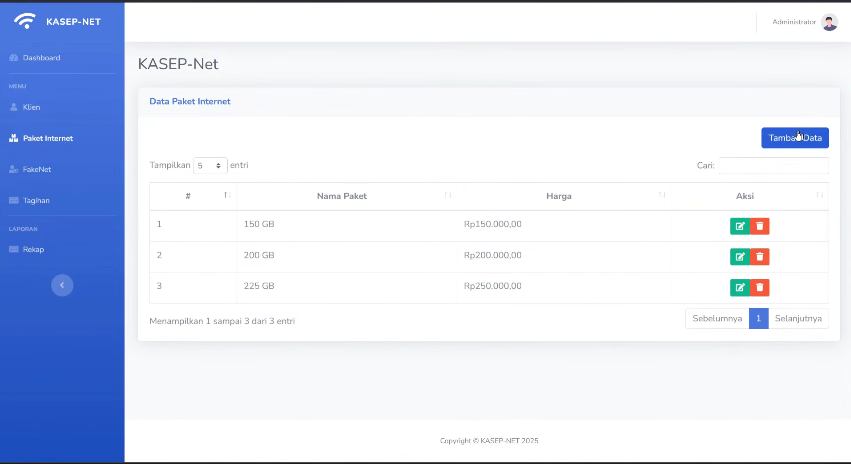Image resolution: width=851 pixels, height=464 pixels.
Task: Click the KASEP-NET brand text
Action: click(73, 22)
